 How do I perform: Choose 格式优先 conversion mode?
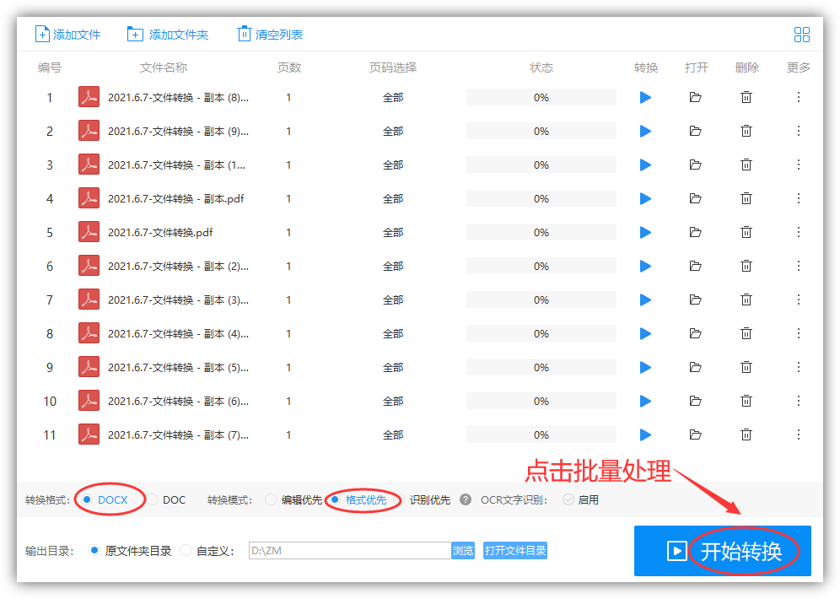pos(359,500)
